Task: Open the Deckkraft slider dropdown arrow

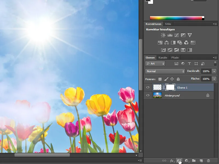Action: pyautogui.click(x=214, y=71)
